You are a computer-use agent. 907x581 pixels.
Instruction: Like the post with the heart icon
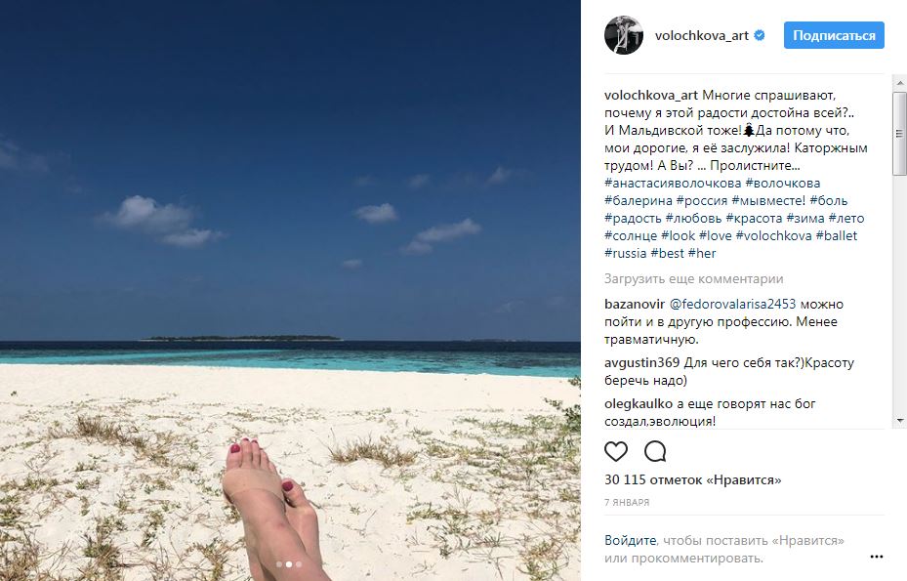point(615,451)
